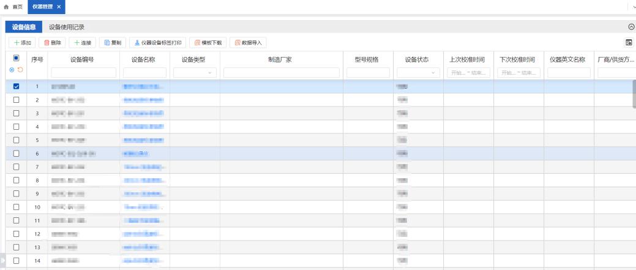
Task: Check the checkbox for row 6
Action: click(17, 154)
